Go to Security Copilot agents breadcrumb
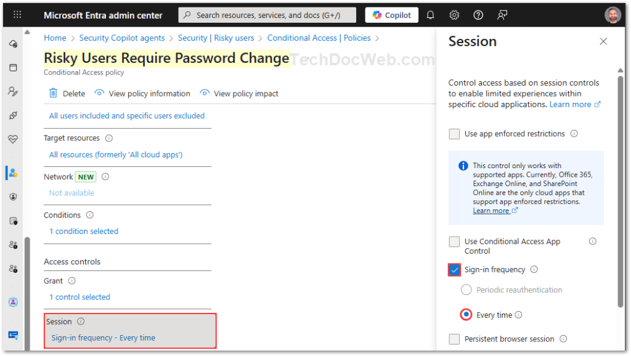The image size is (631, 356). pos(122,38)
